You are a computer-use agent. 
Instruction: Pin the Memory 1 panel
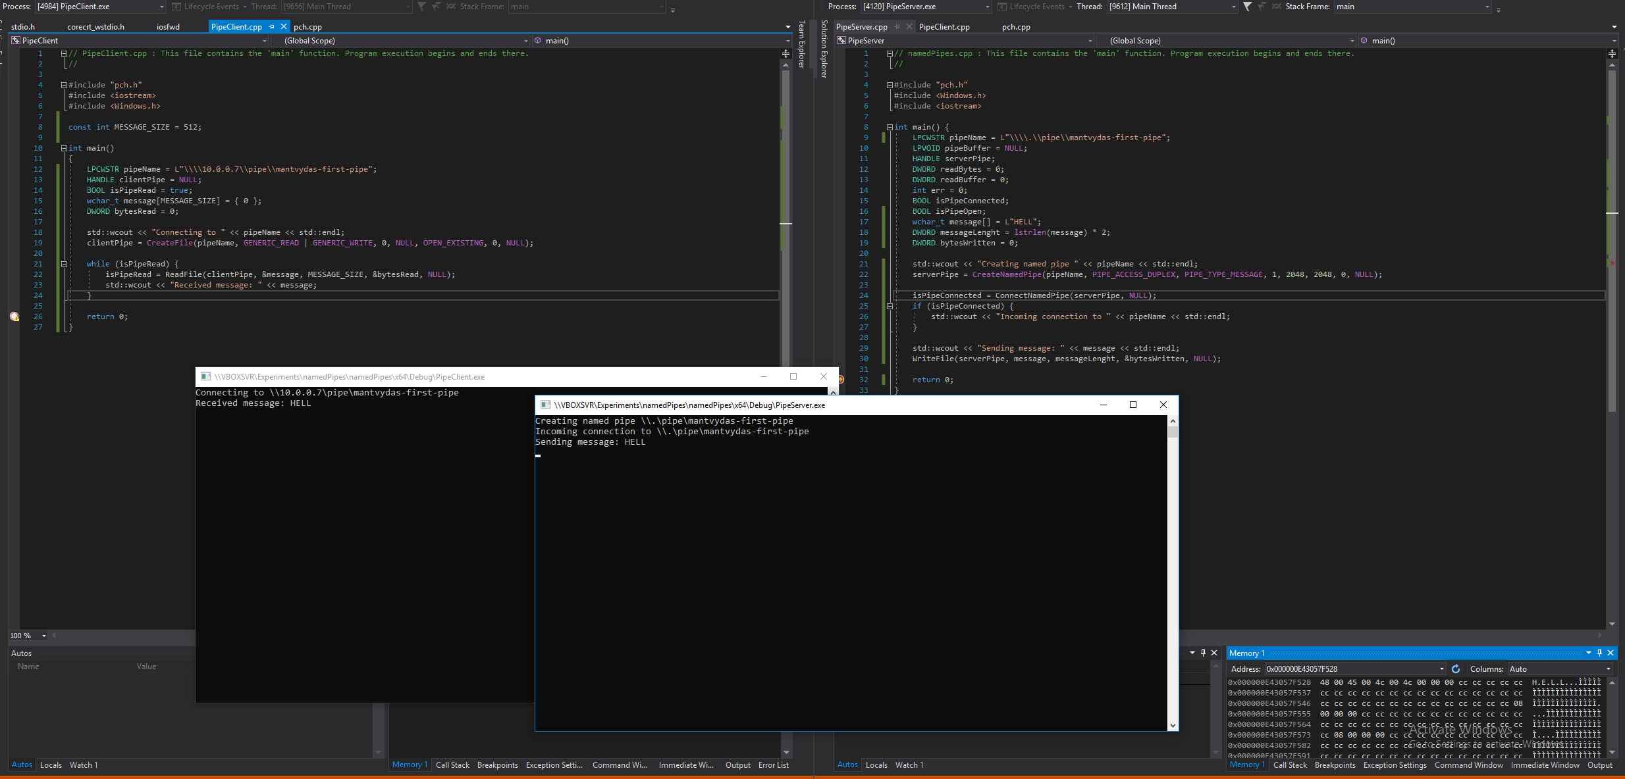1599,653
